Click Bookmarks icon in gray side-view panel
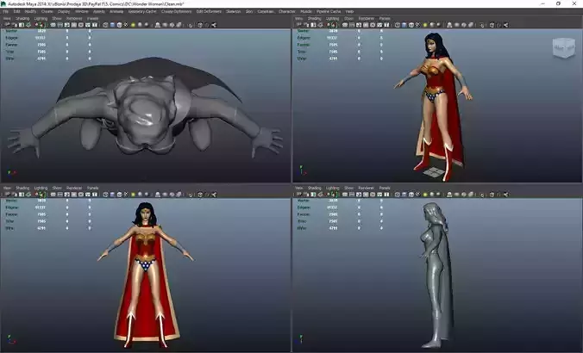This screenshot has height=353, width=583. [x=313, y=194]
